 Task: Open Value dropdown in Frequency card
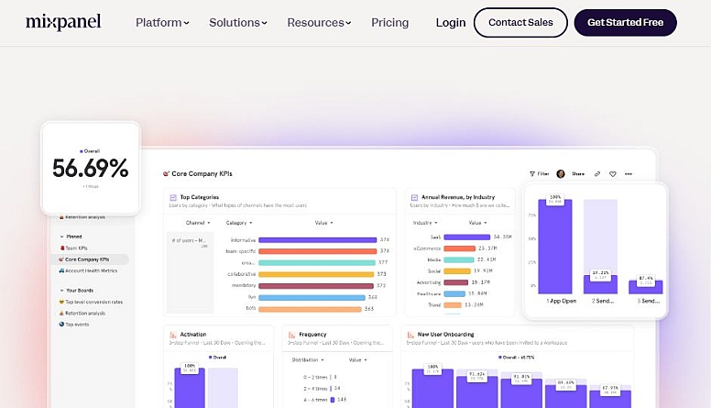pos(357,360)
